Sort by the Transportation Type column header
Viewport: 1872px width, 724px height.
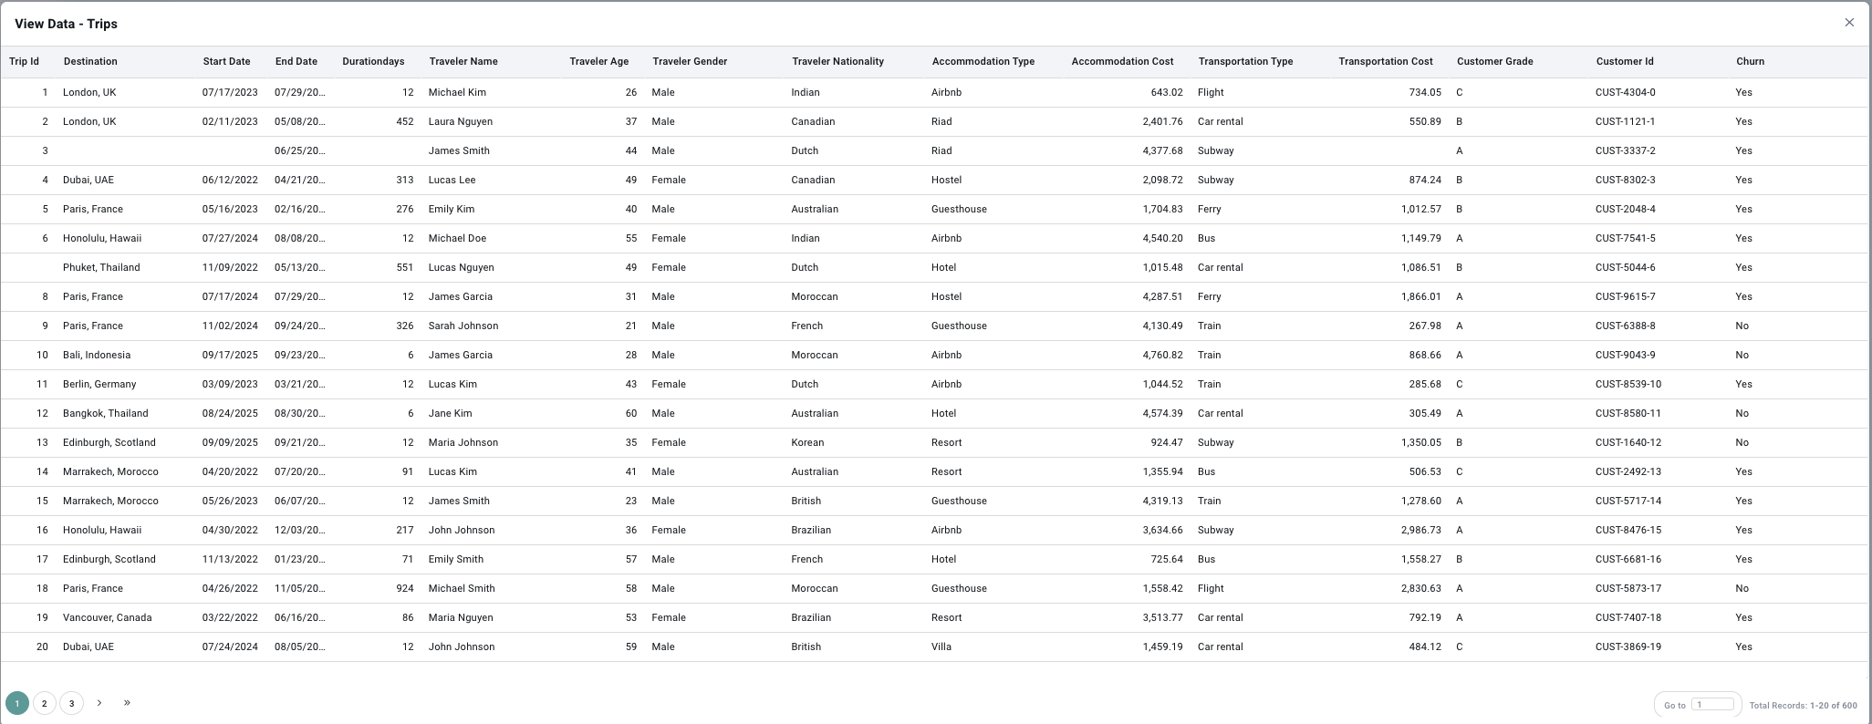point(1245,61)
